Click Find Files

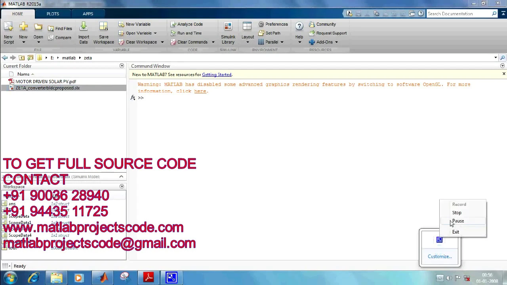(x=60, y=28)
